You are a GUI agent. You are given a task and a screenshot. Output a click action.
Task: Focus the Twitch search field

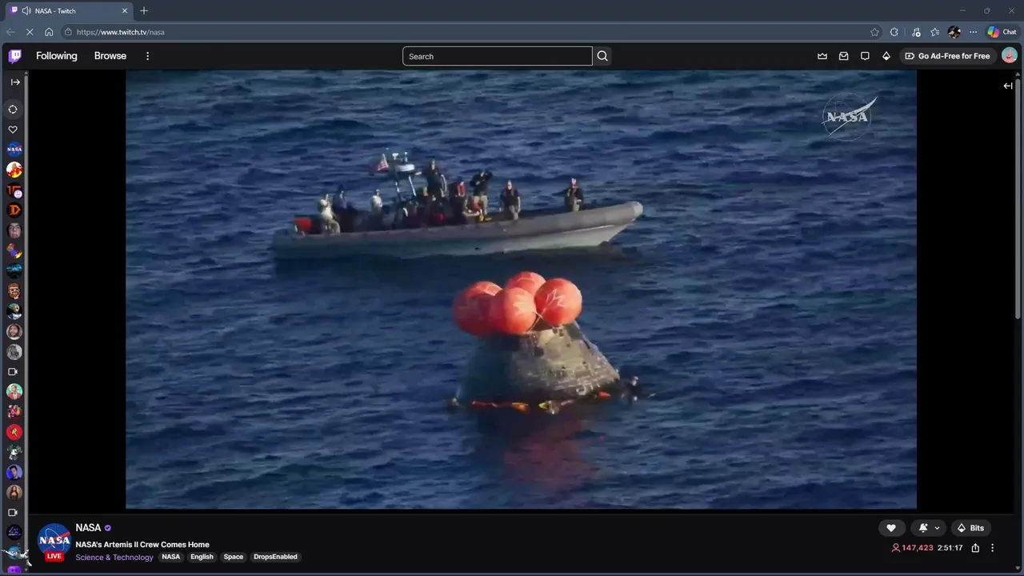(x=497, y=56)
